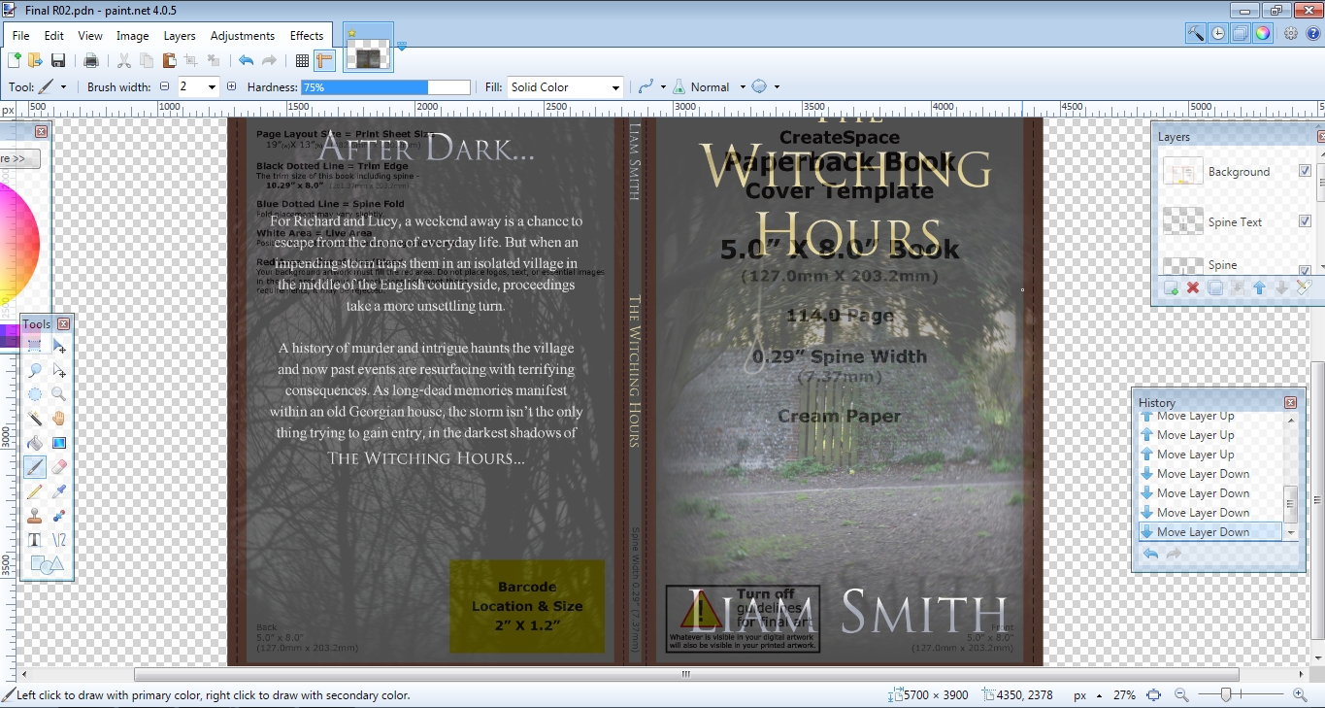Open the image list dropdown arrow

(401, 46)
